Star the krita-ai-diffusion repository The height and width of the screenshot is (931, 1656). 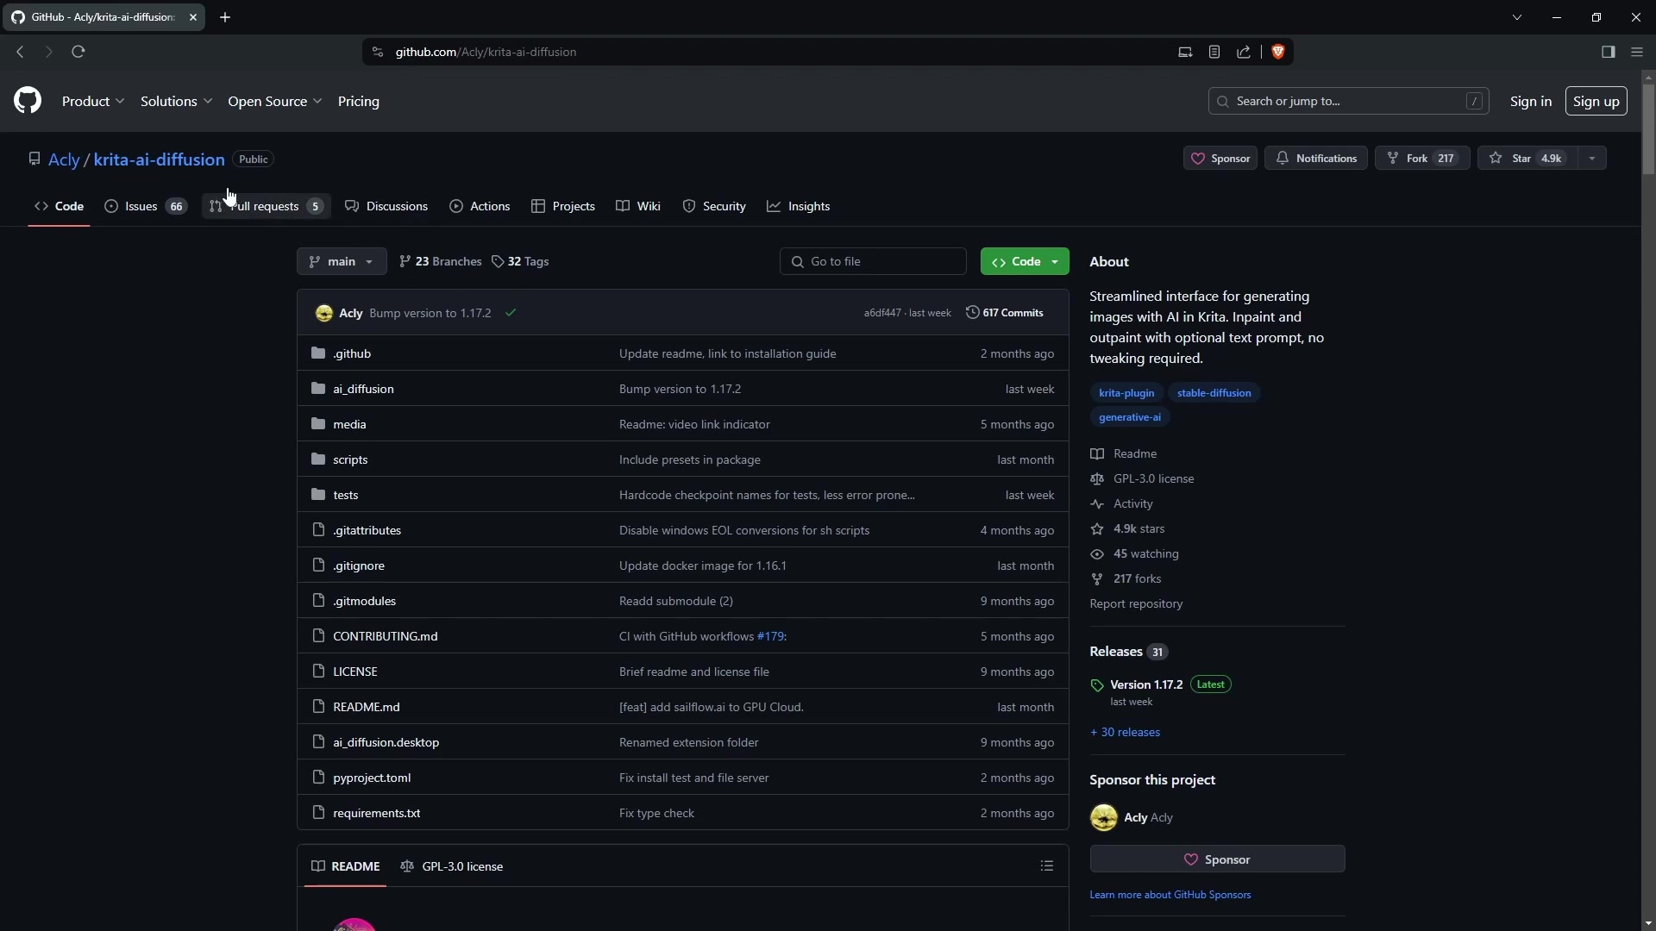[x=1525, y=159]
